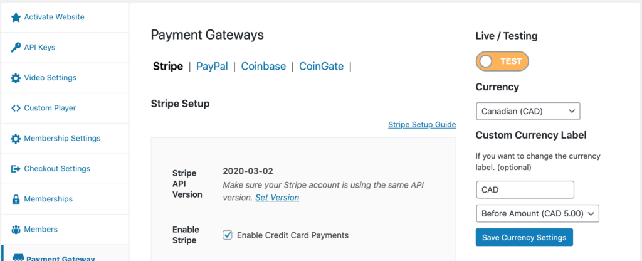Toggle the Live / Testing TEST switch
Image resolution: width=642 pixels, height=261 pixels.
[502, 61]
